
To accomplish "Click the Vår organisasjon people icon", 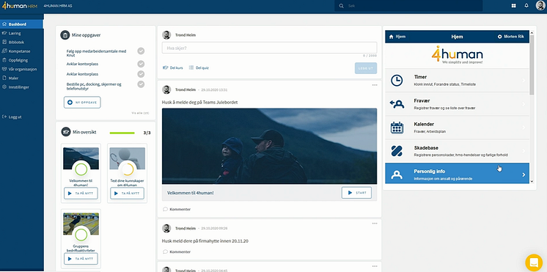I will pyautogui.click(x=4, y=69).
